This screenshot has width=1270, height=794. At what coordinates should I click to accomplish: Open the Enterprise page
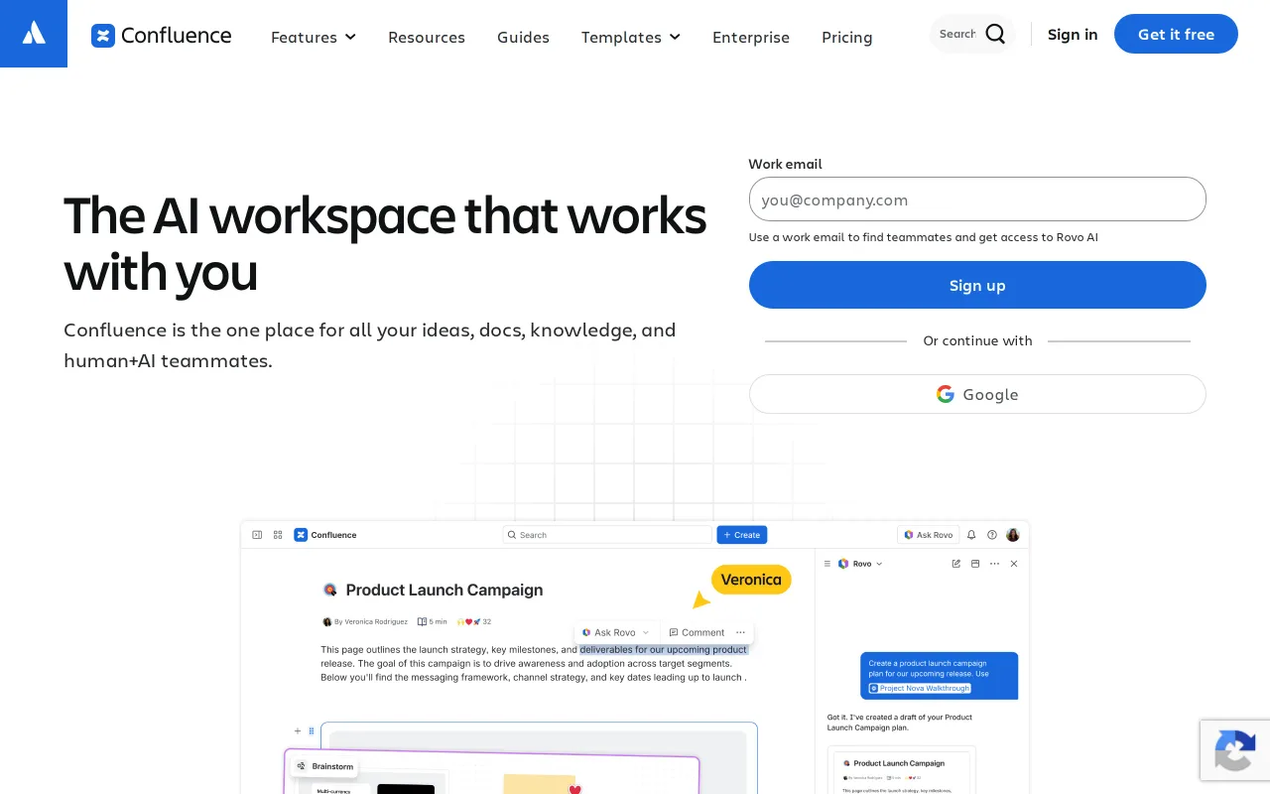751,37
